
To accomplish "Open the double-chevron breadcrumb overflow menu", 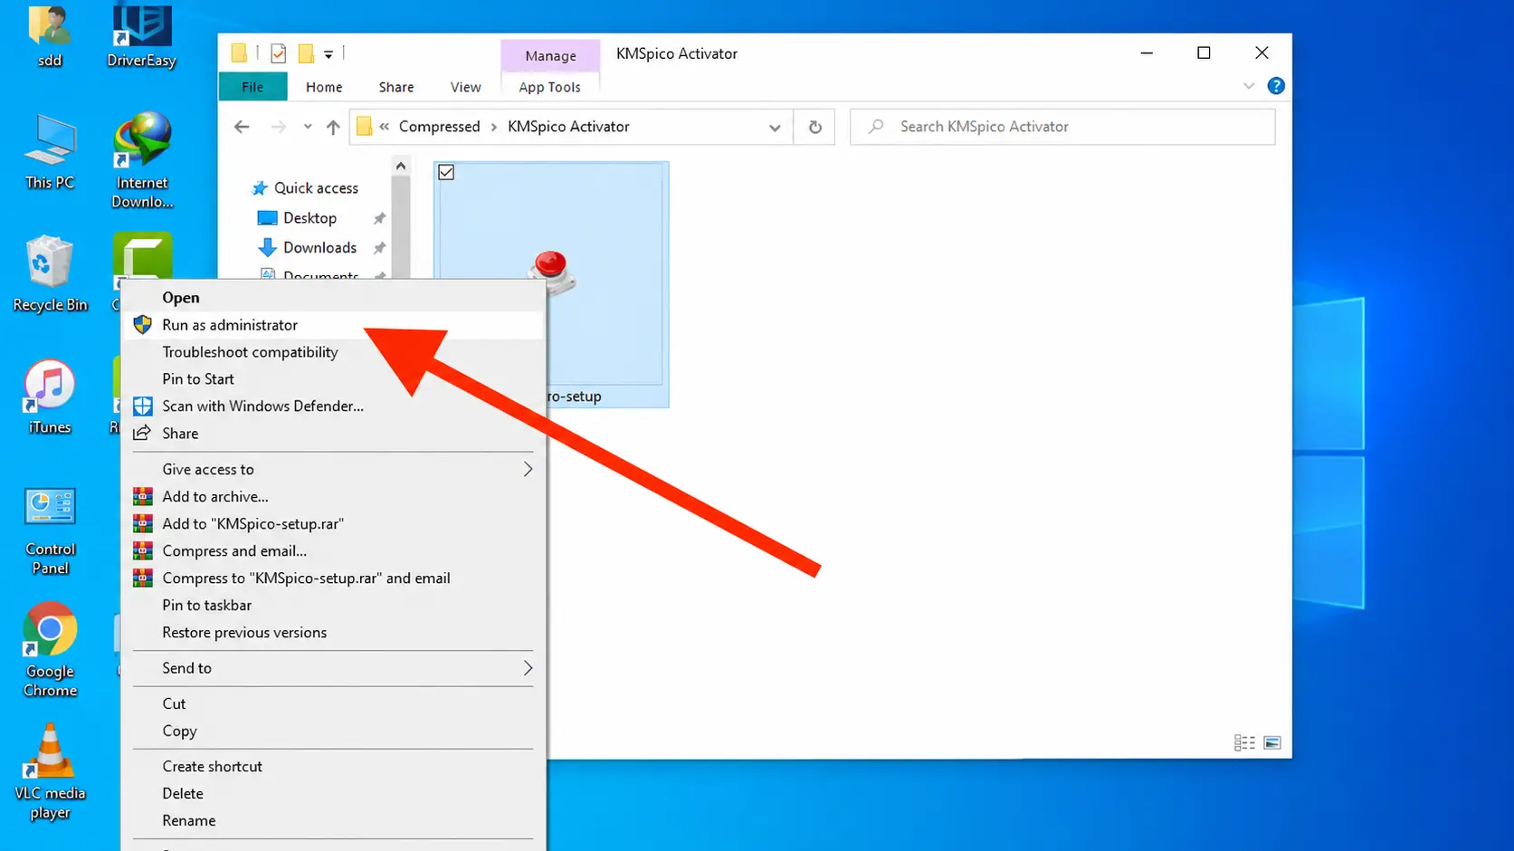I will click(x=385, y=127).
